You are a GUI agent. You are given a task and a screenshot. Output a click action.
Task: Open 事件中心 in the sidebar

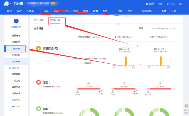[x=16, y=107]
